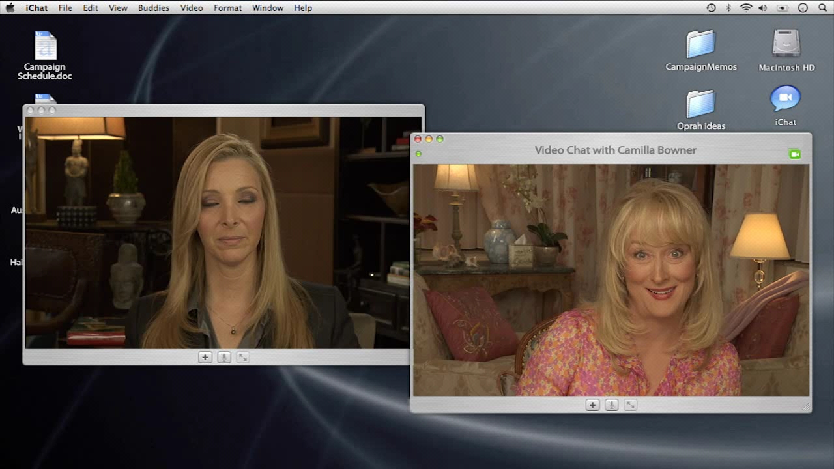Minimize the Camilla Bowner chat window
Viewport: 834px width, 469px height.
tap(429, 139)
